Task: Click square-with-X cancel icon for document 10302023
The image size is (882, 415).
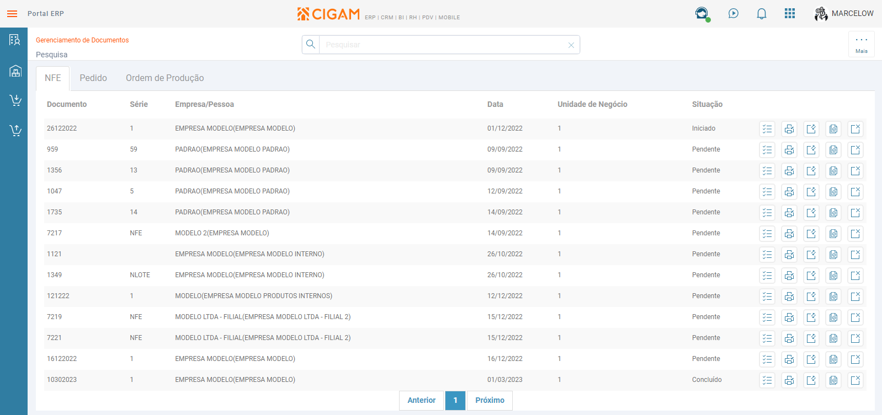Action: tap(856, 380)
